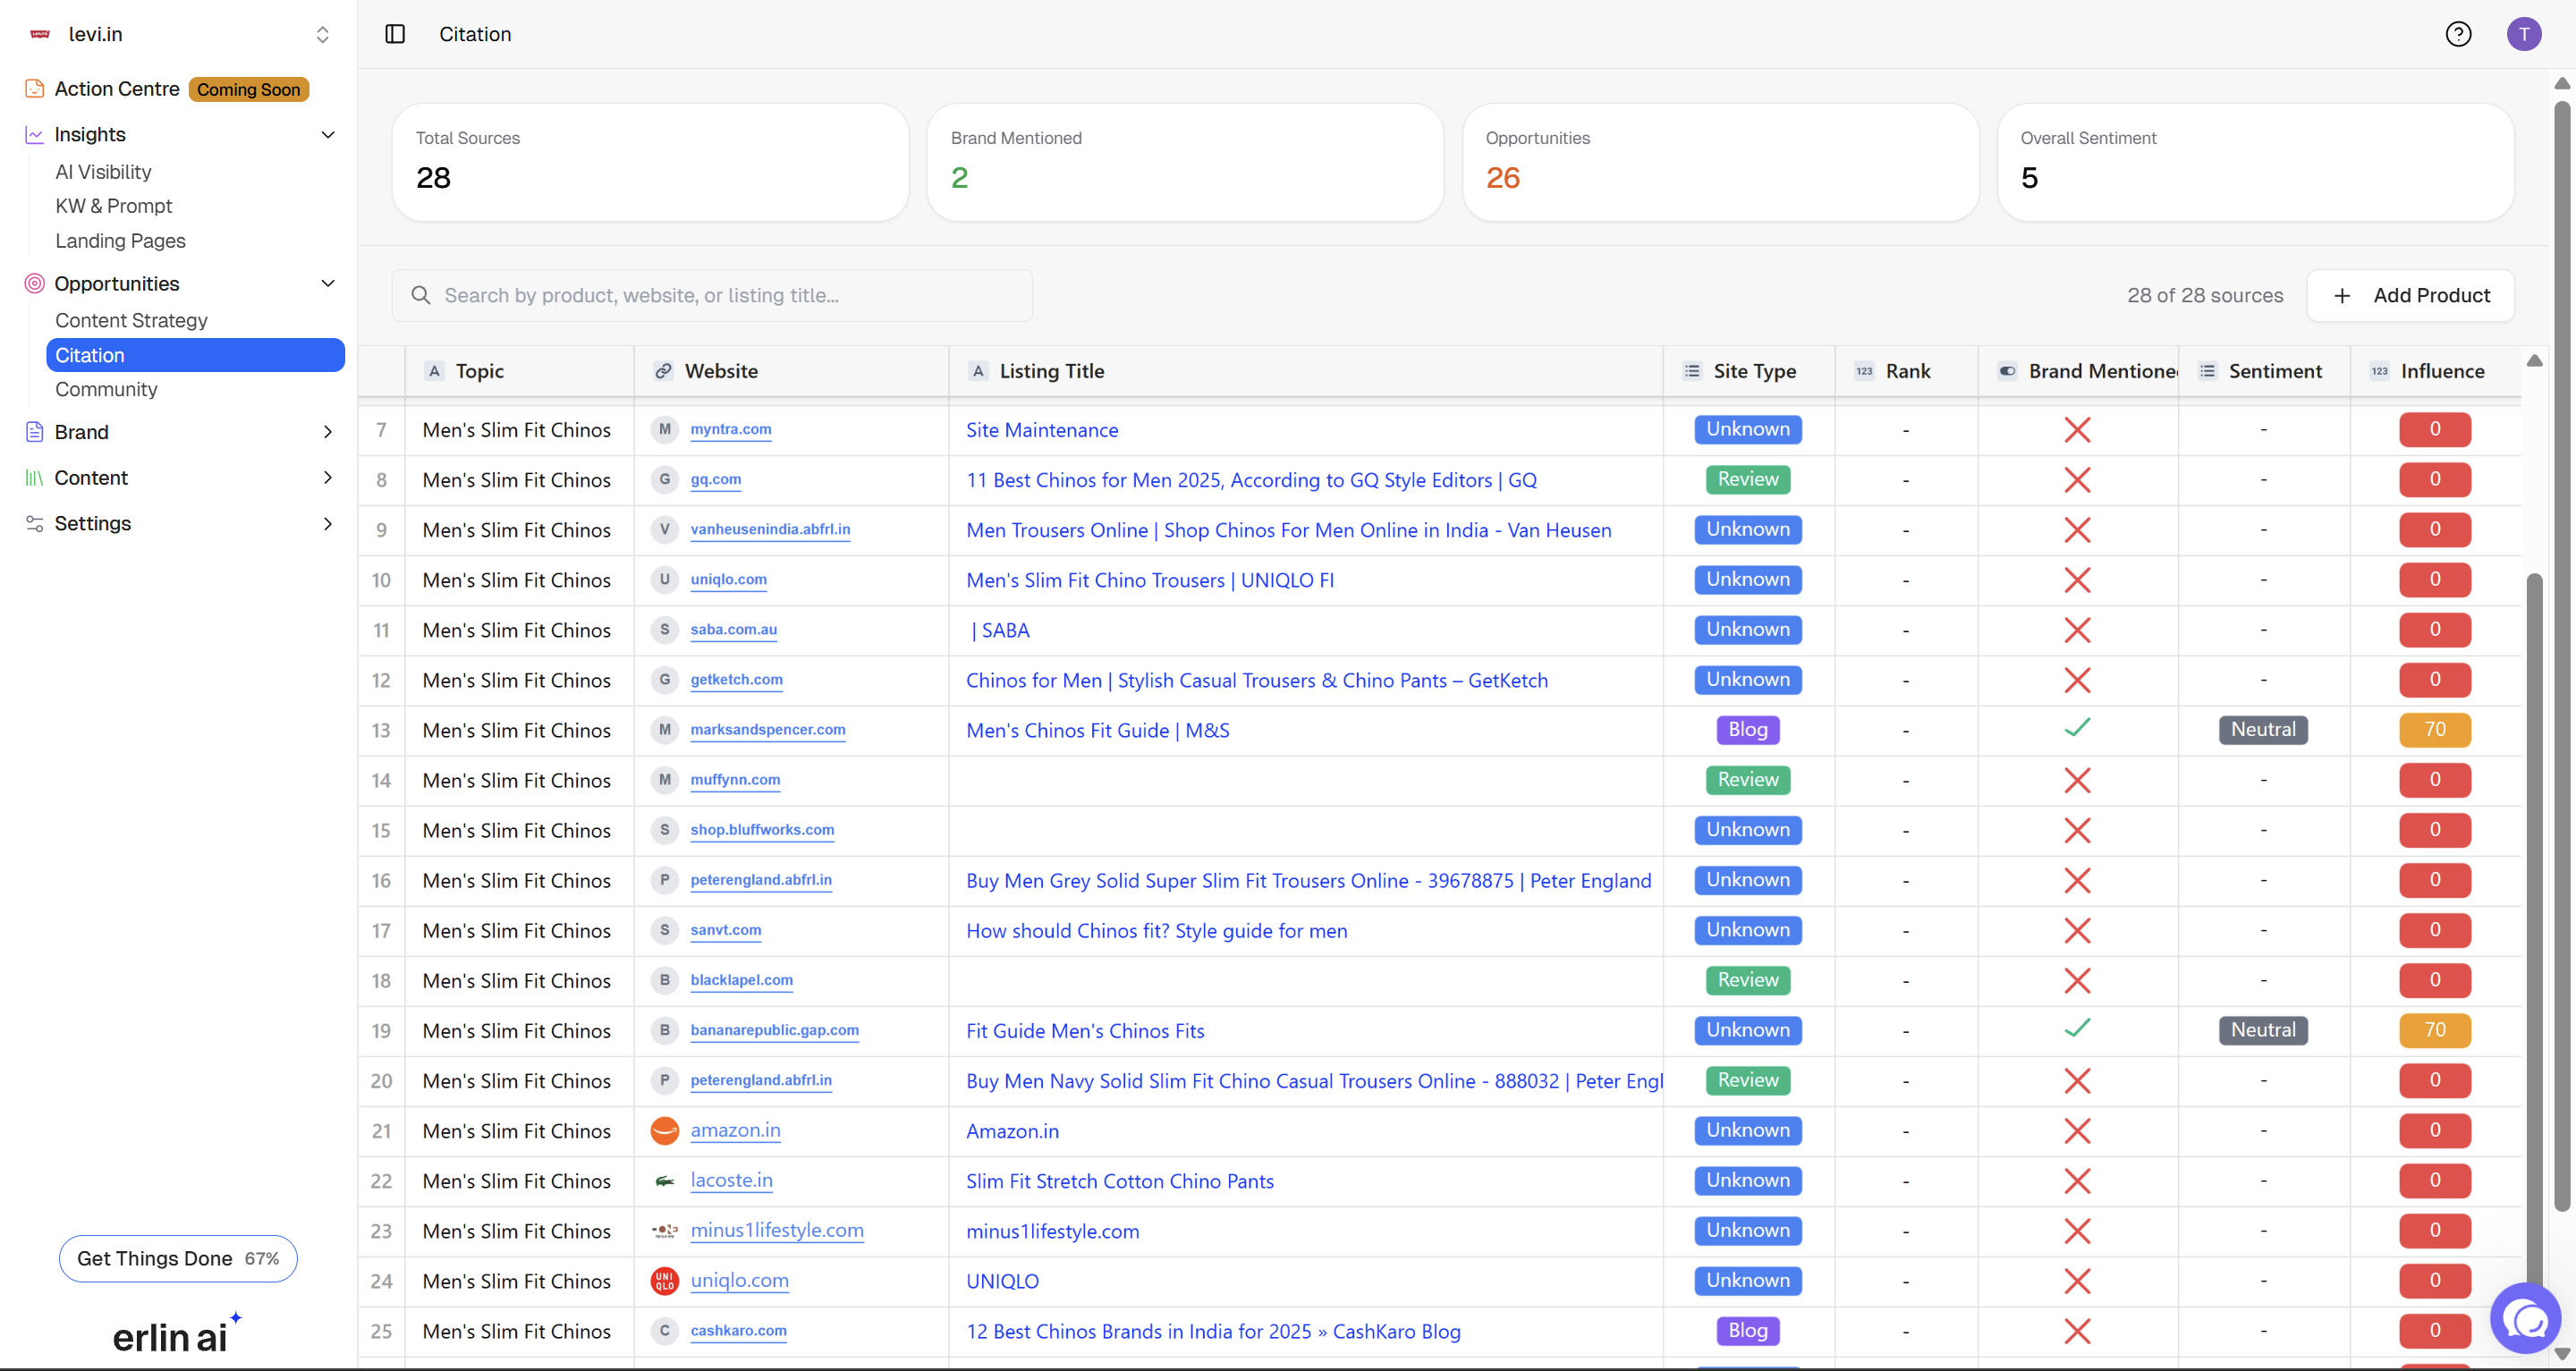Screen dimensions: 2576x1371
Task: Open the GQ 11 Best Chinos listing
Action: 1251,480
